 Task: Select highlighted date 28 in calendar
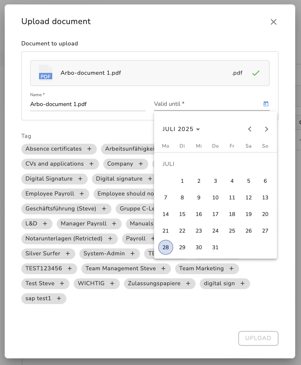166,247
